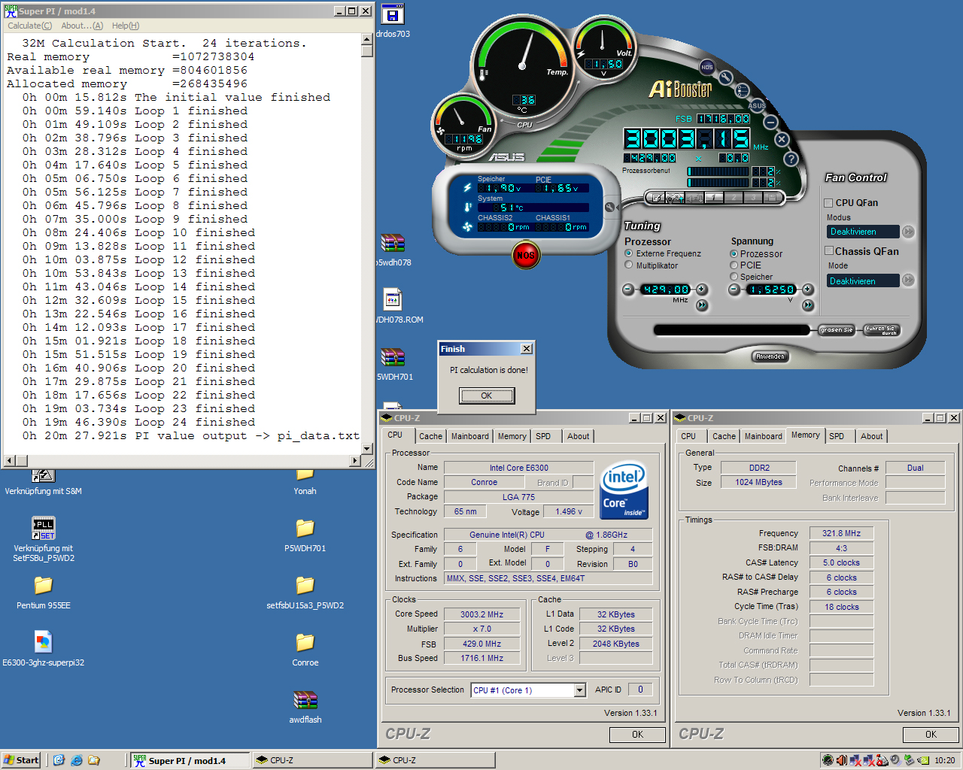Expand Chassis QFan Mode arrow button
Image resolution: width=963 pixels, height=770 pixels.
coord(908,280)
